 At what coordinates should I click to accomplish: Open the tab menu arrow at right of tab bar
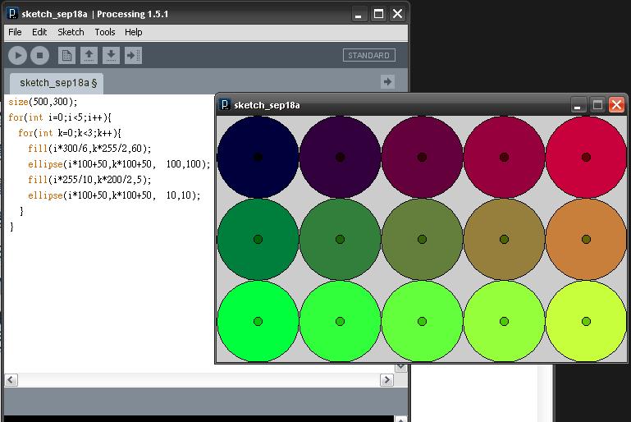[x=387, y=82]
